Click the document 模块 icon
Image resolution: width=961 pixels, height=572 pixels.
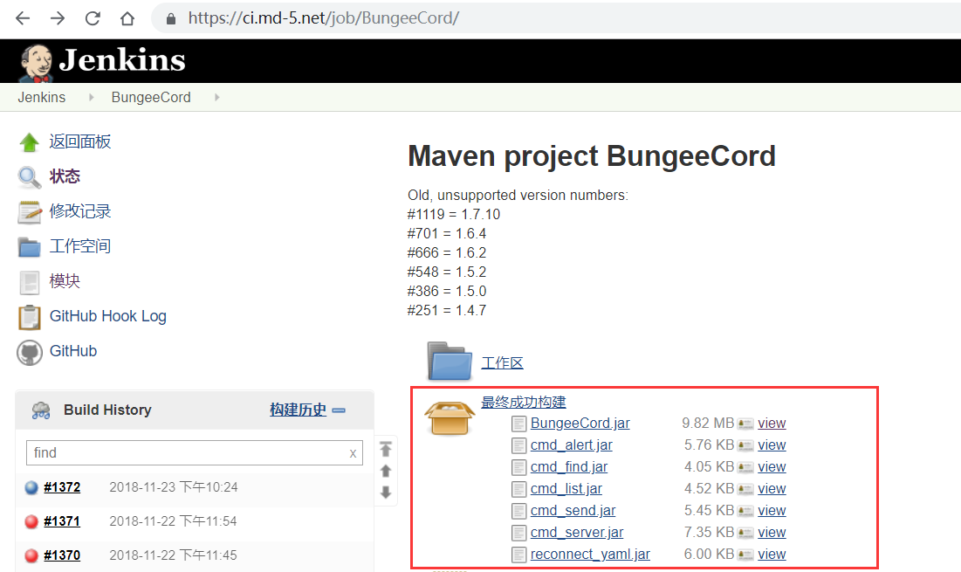pyautogui.click(x=29, y=283)
